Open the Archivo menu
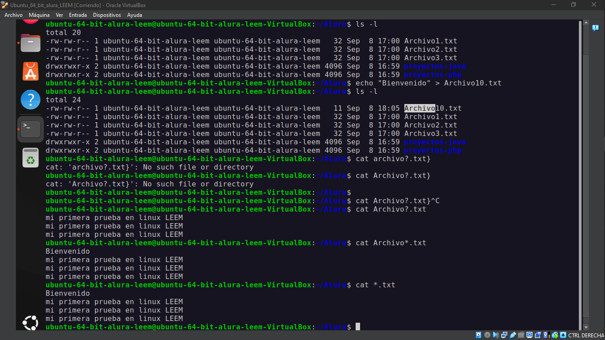 coord(13,15)
